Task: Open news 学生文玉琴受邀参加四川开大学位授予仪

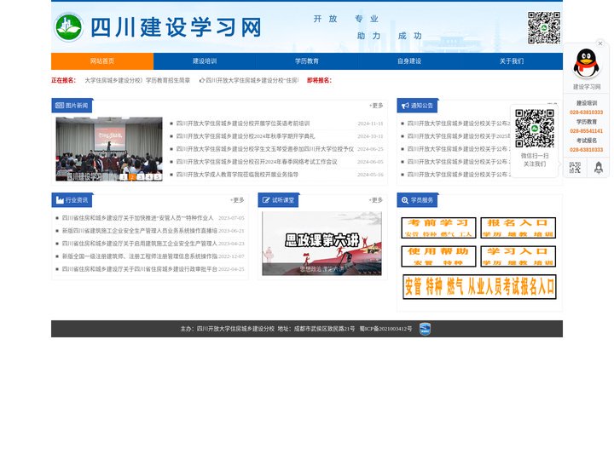Action: click(264, 149)
